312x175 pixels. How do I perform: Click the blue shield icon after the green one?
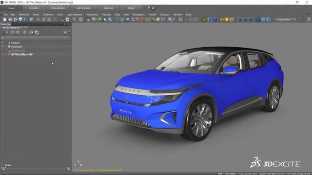pyautogui.click(x=210, y=19)
